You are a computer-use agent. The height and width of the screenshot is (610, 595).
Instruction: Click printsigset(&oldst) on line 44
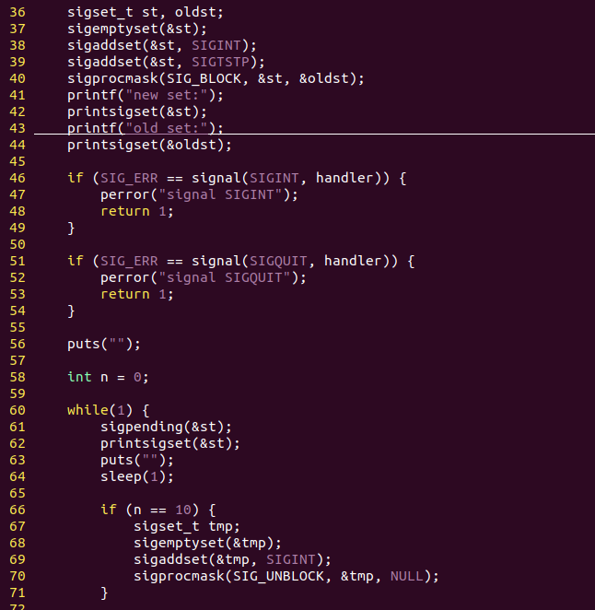click(x=149, y=145)
